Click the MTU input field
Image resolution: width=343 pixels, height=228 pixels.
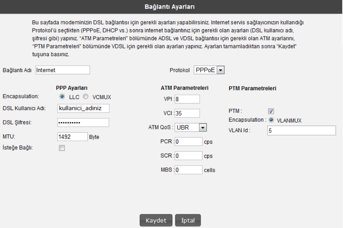72,137
